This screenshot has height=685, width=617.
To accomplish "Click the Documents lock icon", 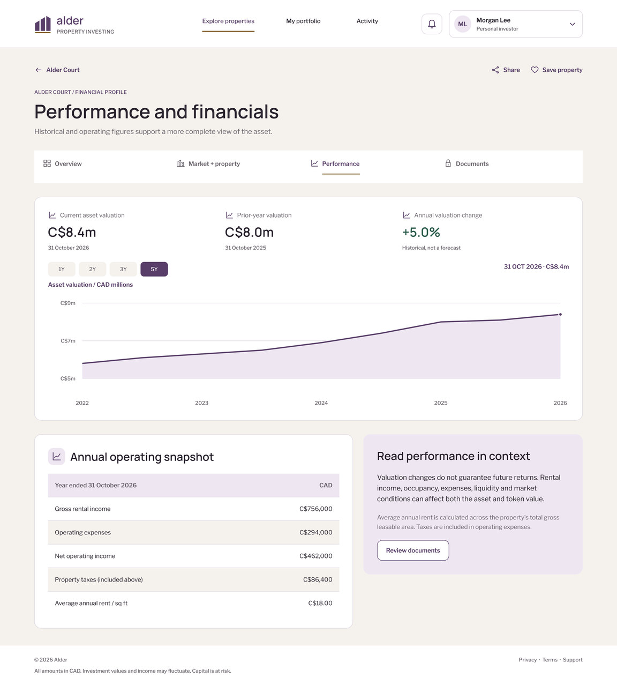I will click(448, 163).
